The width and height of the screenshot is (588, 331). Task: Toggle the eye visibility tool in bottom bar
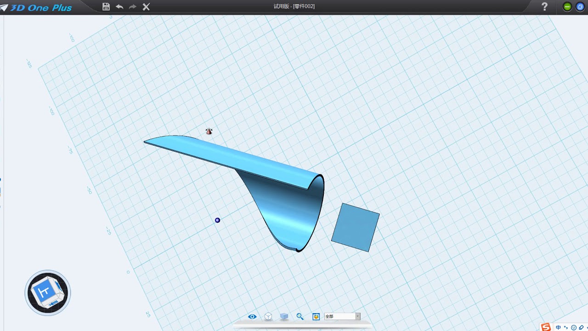tap(252, 316)
